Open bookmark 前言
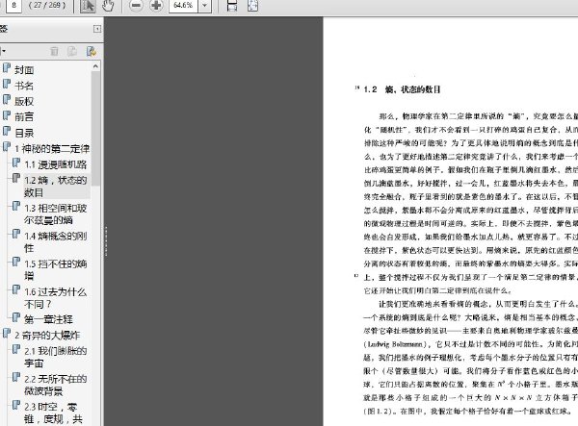Screen dimensions: 578x426 pyautogui.click(x=24, y=117)
